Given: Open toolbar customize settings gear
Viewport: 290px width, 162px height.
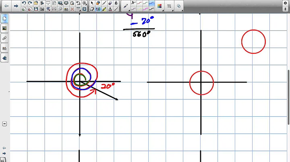Looking at the screenshot, I should [286, 3].
